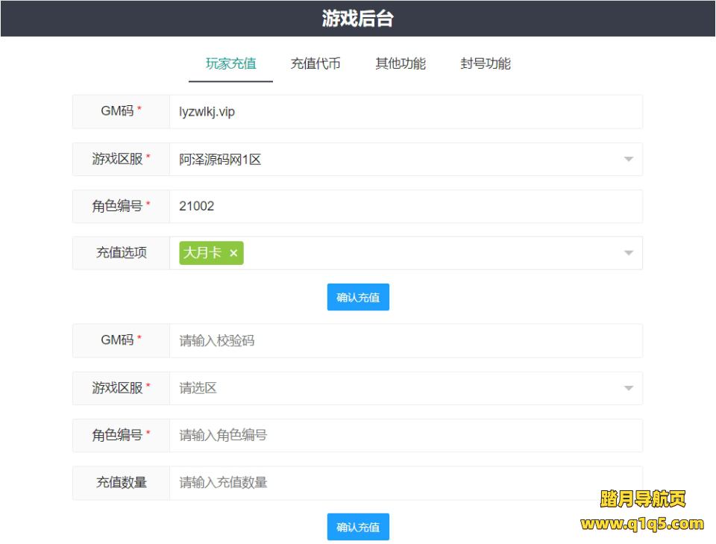Expand the 请选区 server dropdown arrow

[x=628, y=388]
